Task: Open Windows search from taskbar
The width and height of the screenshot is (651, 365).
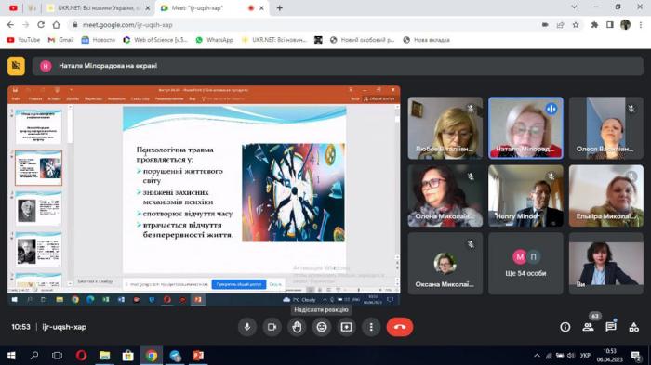Action: [34, 356]
